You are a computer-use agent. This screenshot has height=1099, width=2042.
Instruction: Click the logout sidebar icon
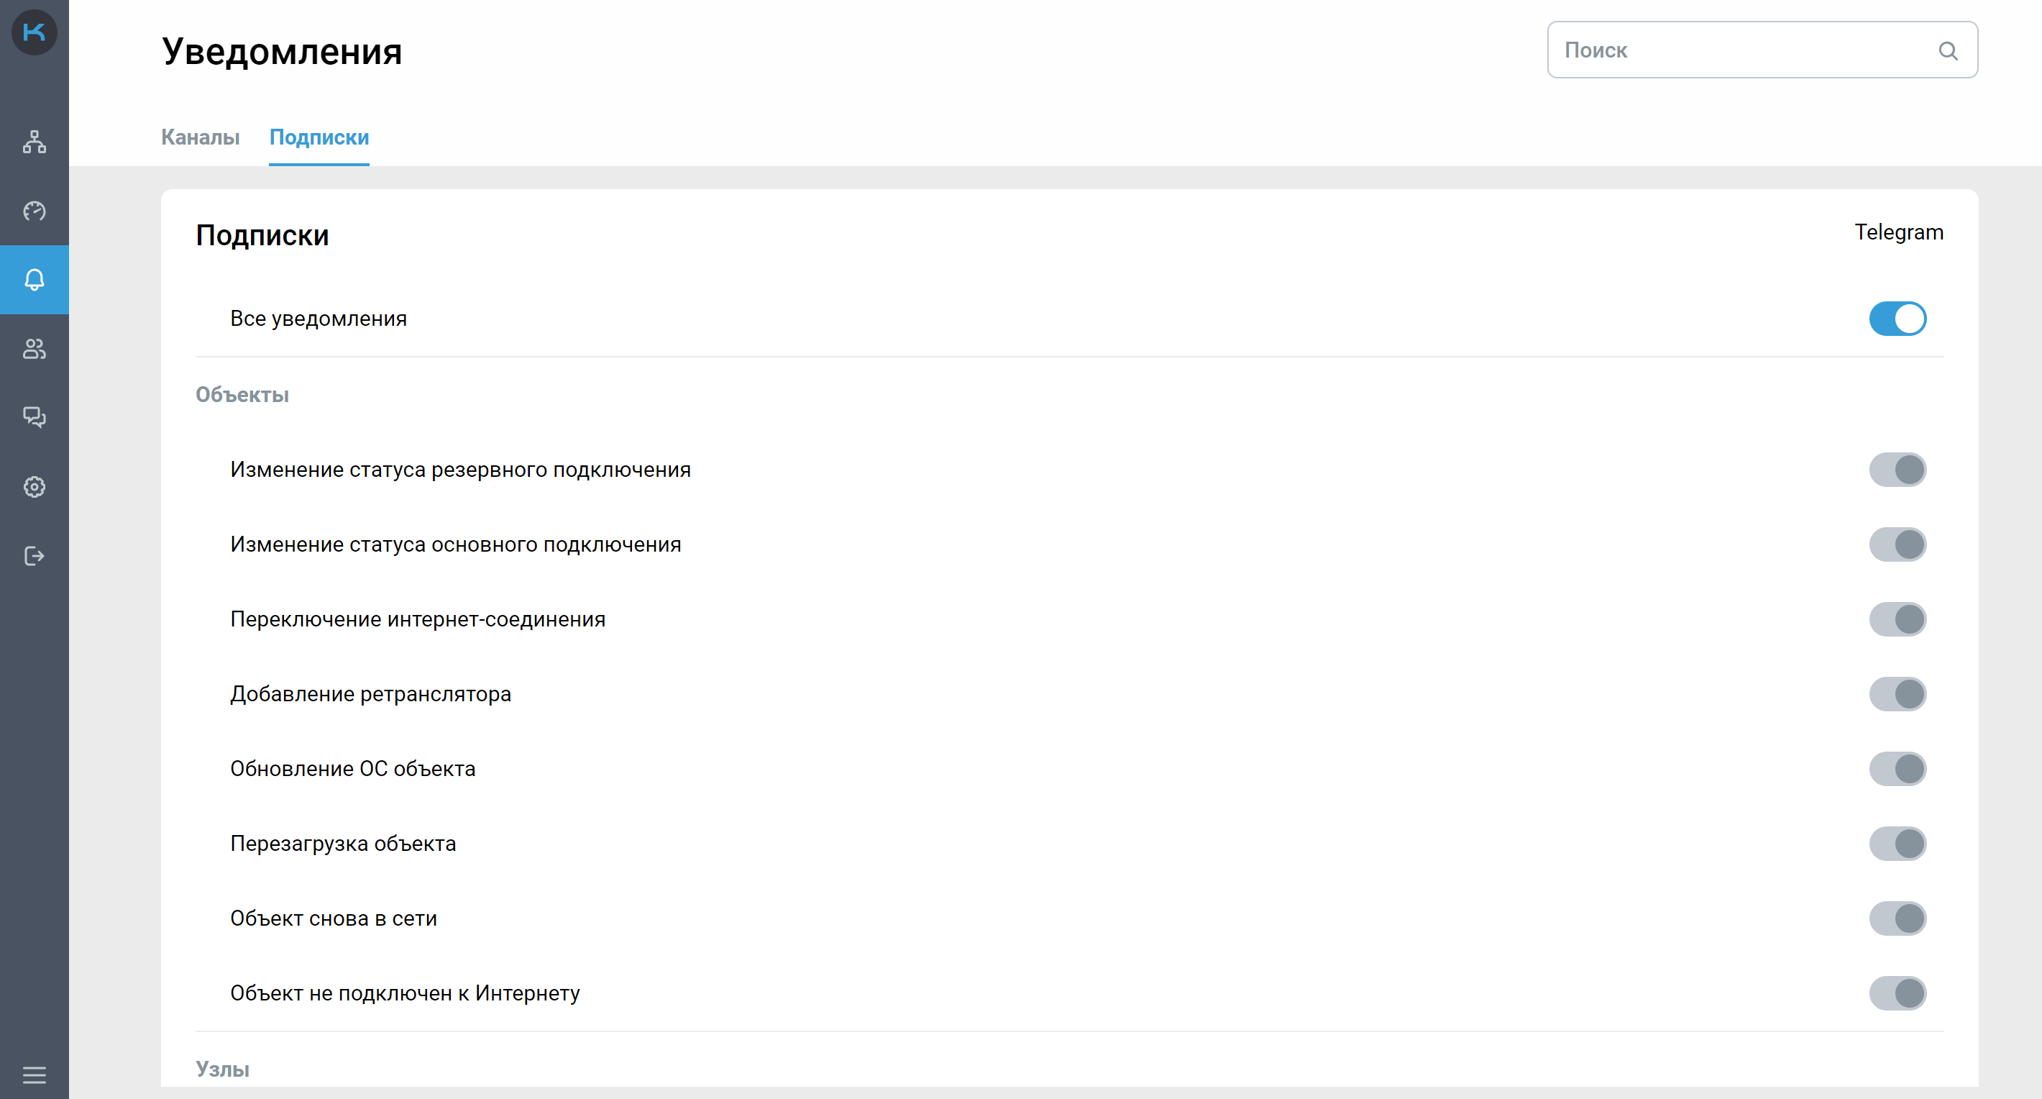coord(34,556)
